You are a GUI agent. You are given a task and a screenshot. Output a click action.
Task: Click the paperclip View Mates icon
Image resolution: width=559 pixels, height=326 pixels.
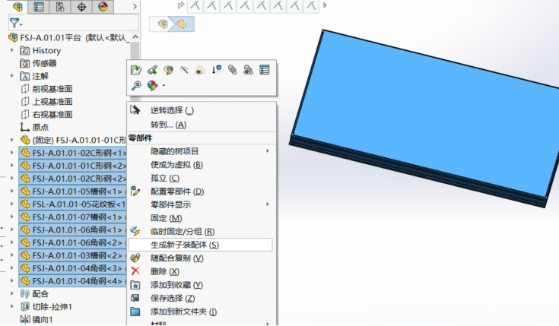pyautogui.click(x=232, y=70)
